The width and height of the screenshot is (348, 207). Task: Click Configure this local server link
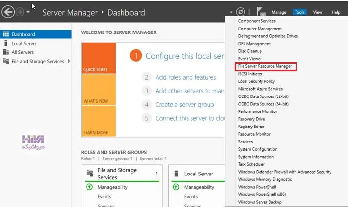(x=185, y=56)
